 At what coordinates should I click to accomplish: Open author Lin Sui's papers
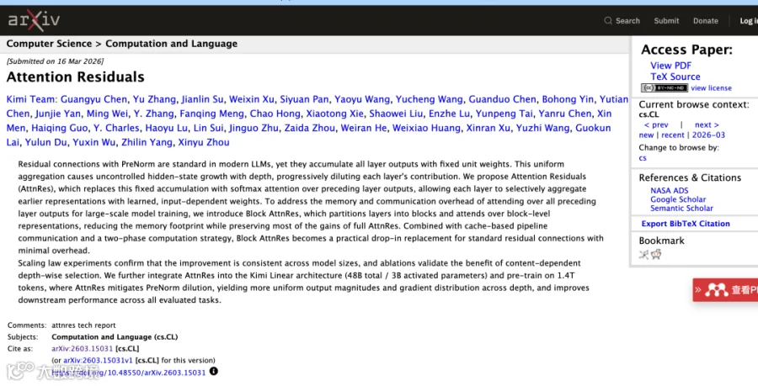(x=208, y=129)
